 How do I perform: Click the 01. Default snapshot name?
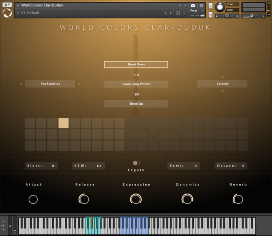[x=30, y=13]
